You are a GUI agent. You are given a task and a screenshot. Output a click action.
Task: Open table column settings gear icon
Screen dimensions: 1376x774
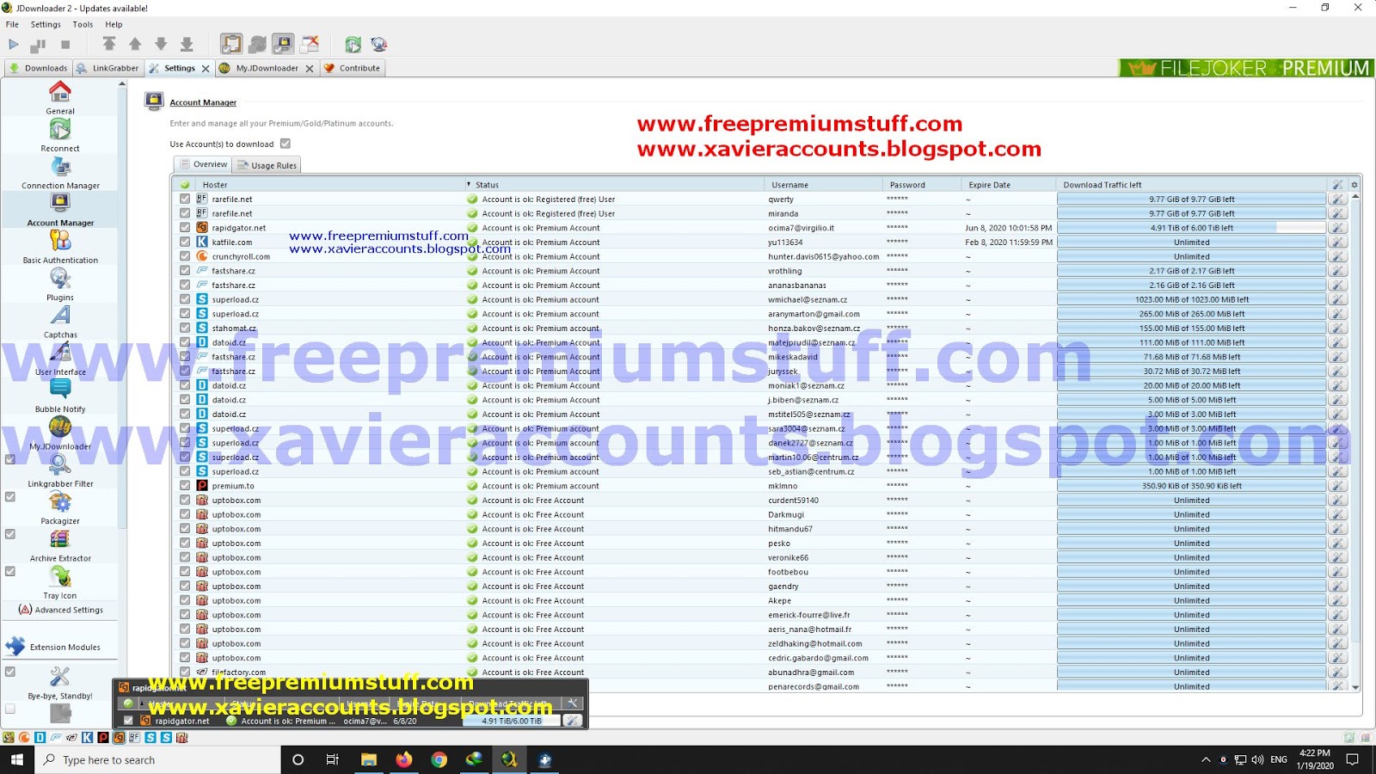[1354, 185]
